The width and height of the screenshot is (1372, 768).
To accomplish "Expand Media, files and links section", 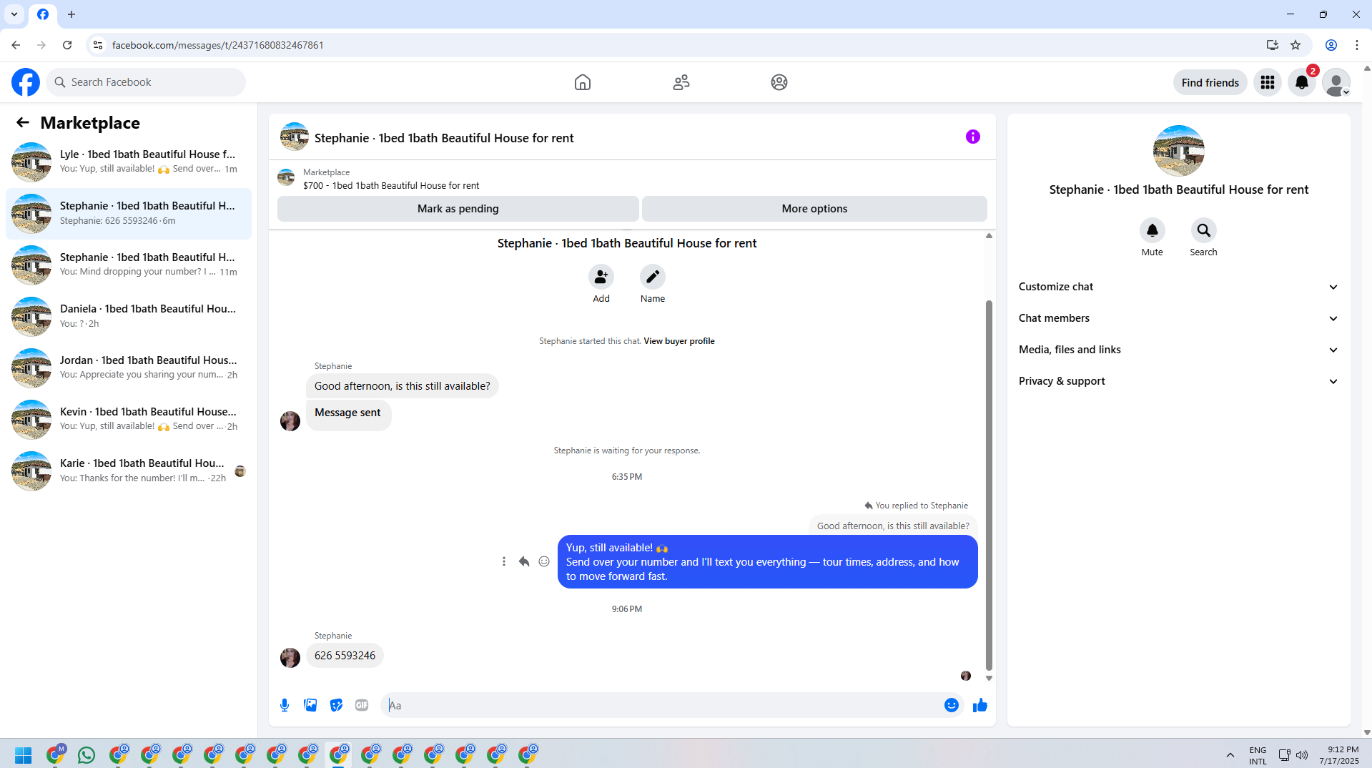I will click(1179, 350).
